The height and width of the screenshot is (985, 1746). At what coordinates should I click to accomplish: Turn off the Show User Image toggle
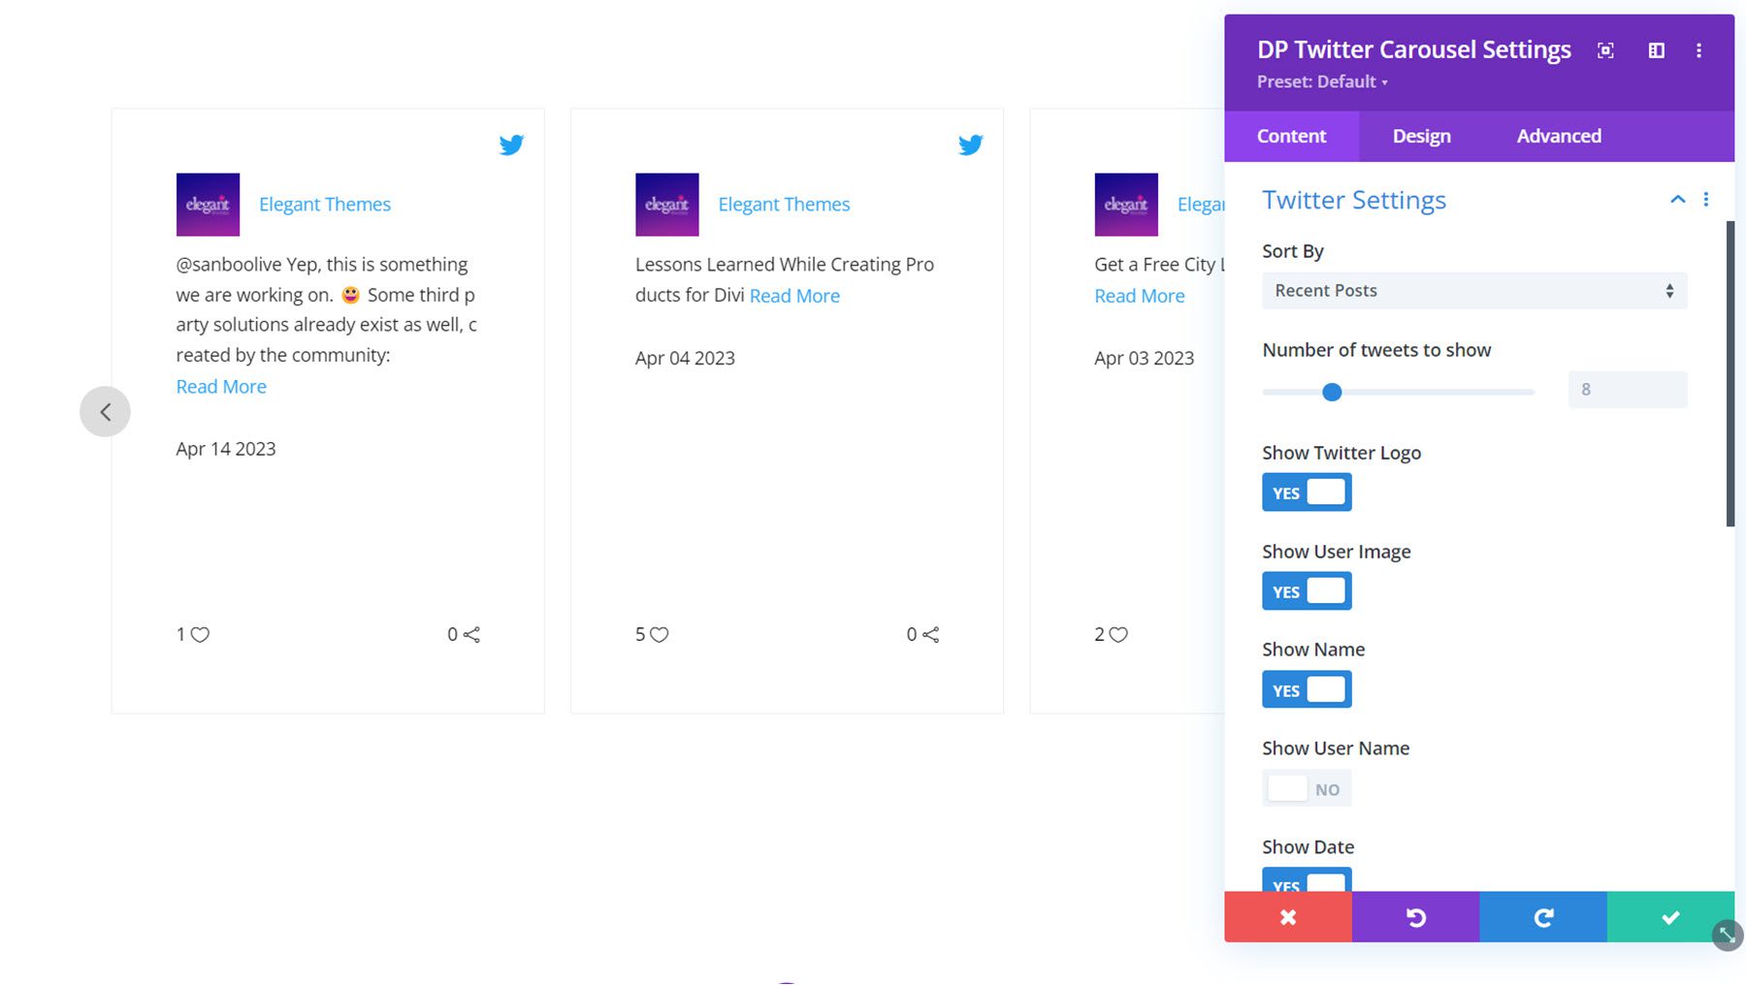point(1307,591)
